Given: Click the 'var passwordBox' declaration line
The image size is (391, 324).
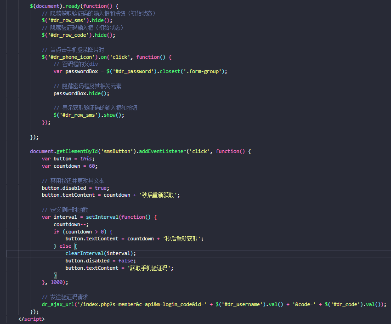Looking at the screenshot, I should [140, 72].
